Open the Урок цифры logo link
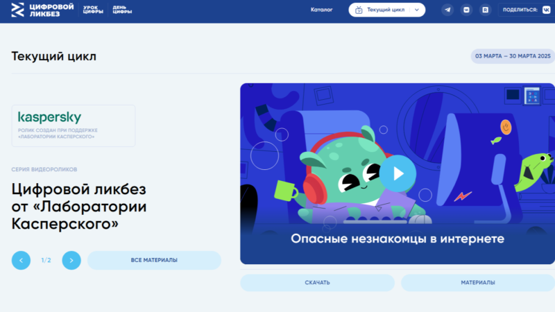 (93, 10)
